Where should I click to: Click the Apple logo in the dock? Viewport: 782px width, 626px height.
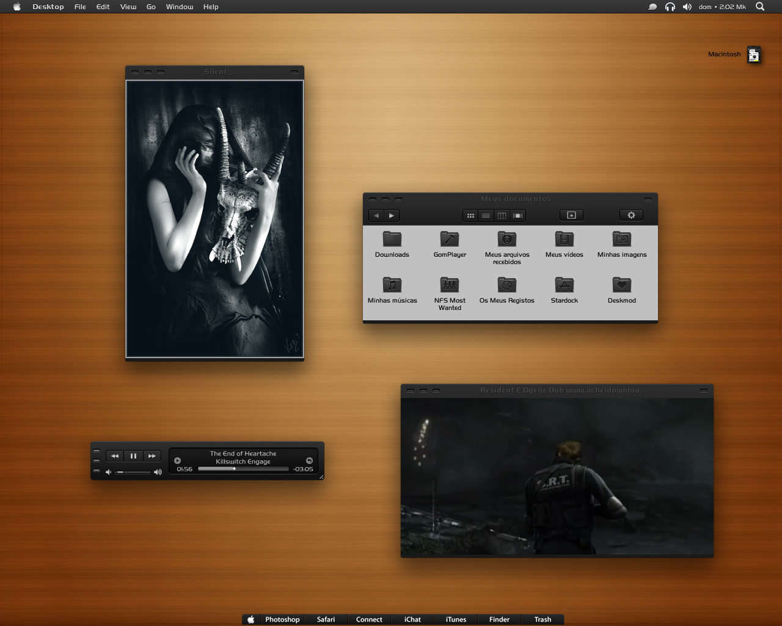point(250,619)
